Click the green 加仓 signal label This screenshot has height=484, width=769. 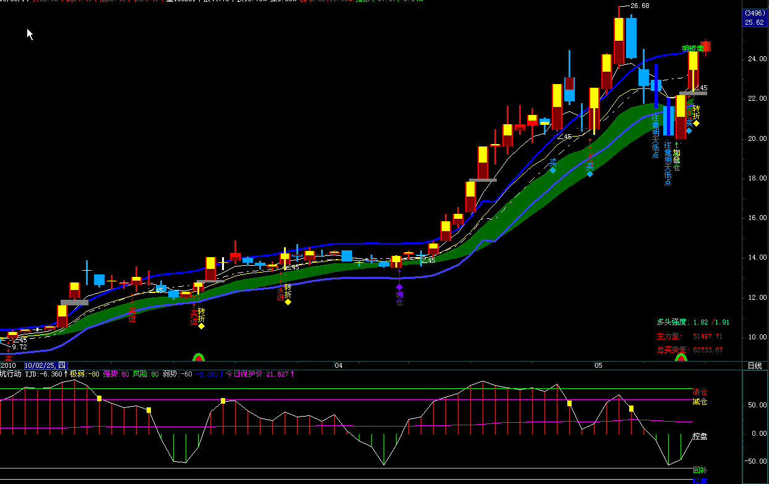click(676, 160)
